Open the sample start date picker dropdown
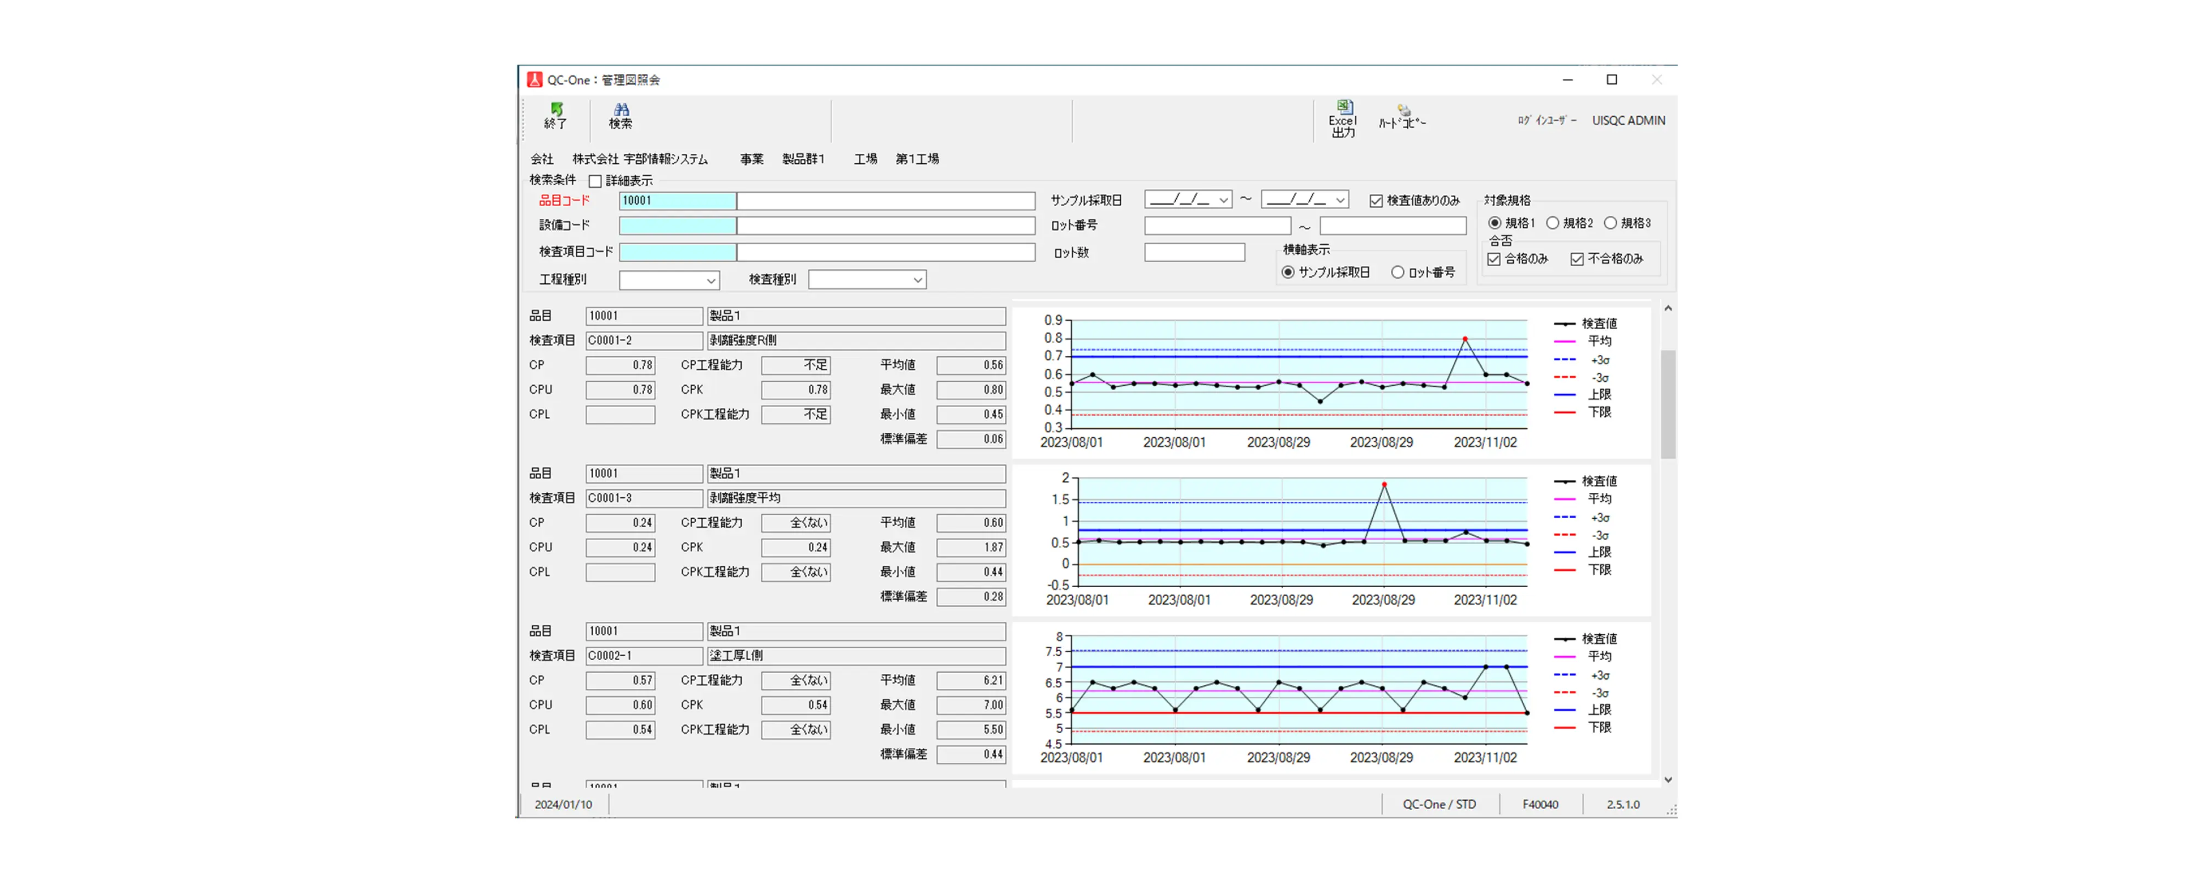 [1223, 200]
